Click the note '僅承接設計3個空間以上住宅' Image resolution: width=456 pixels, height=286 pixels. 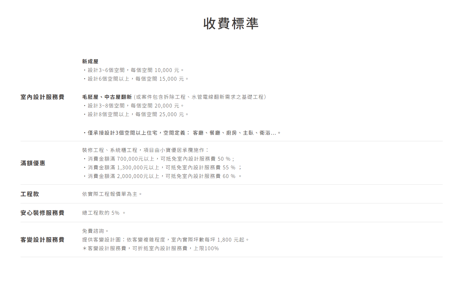182,133
